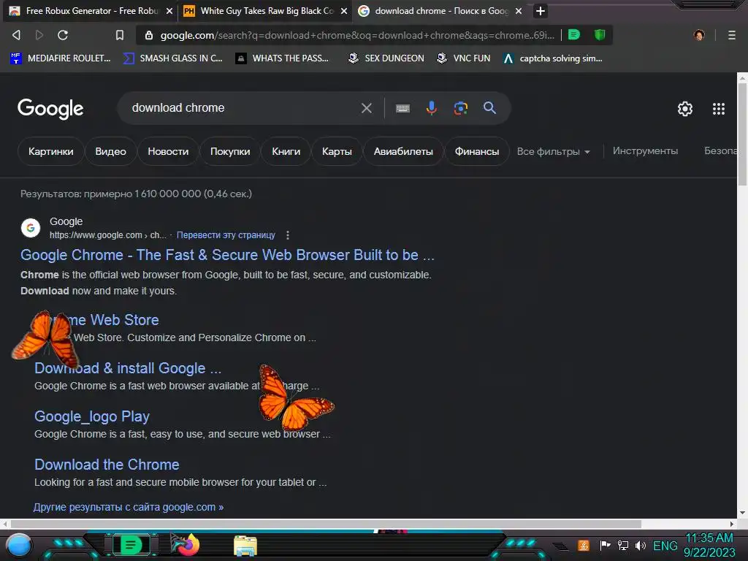Start voice search with the microphone icon
The image size is (748, 561).
click(x=431, y=108)
